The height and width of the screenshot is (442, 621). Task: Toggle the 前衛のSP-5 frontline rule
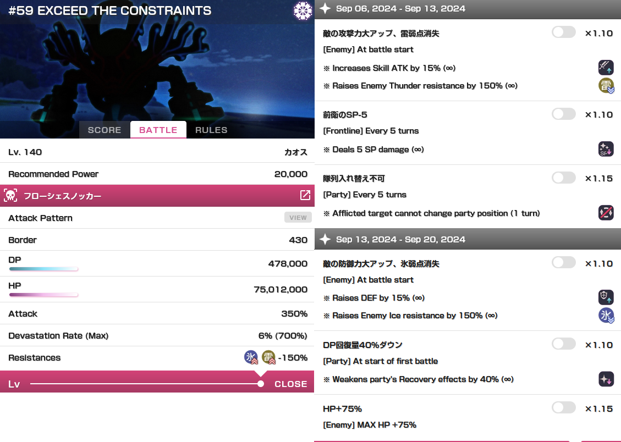point(564,114)
